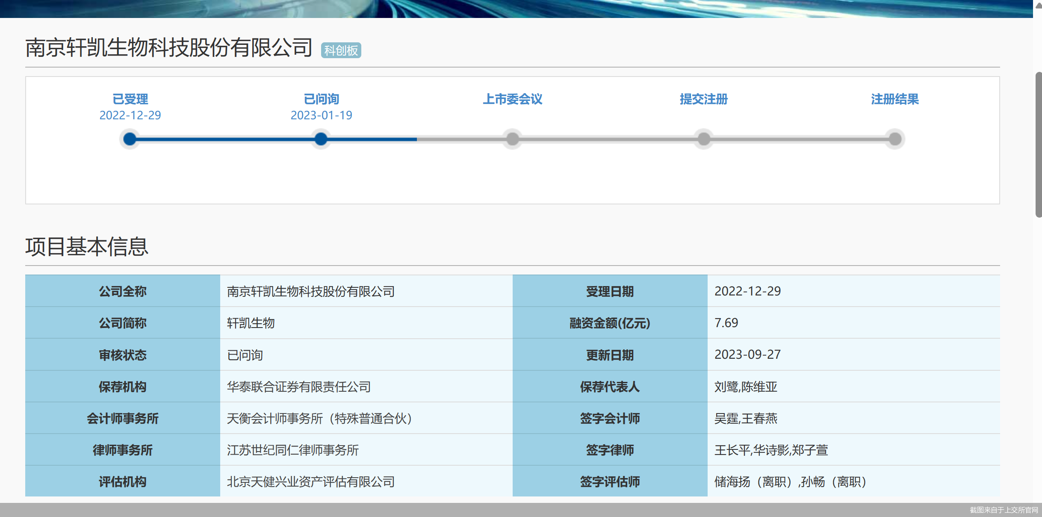Click the 刘鹭,陈维亚 representatives value
This screenshot has height=517, width=1042.
pyautogui.click(x=746, y=387)
